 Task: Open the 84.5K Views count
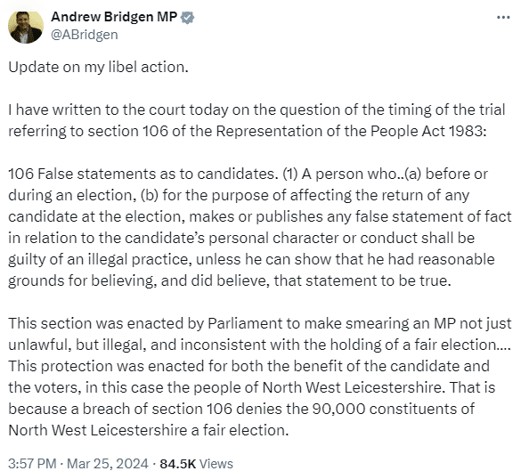pyautogui.click(x=196, y=463)
